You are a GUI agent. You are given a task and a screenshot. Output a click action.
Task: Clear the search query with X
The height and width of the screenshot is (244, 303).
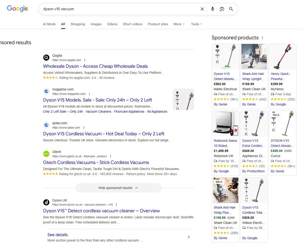pos(202,9)
